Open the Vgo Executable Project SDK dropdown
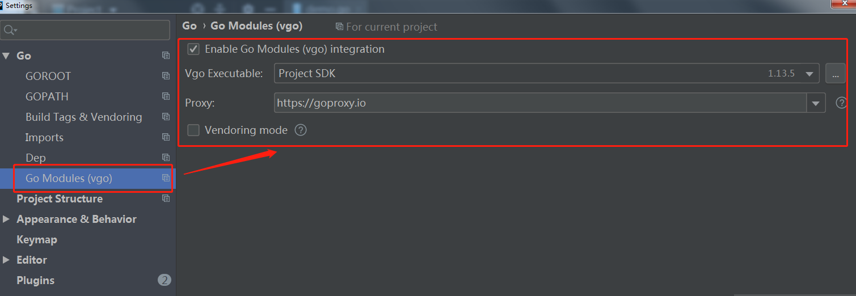The width and height of the screenshot is (856, 296). [546, 73]
